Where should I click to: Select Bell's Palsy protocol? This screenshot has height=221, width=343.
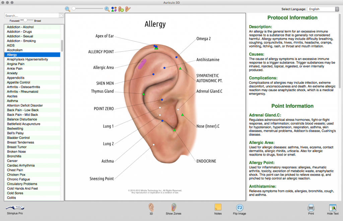pos(32,133)
